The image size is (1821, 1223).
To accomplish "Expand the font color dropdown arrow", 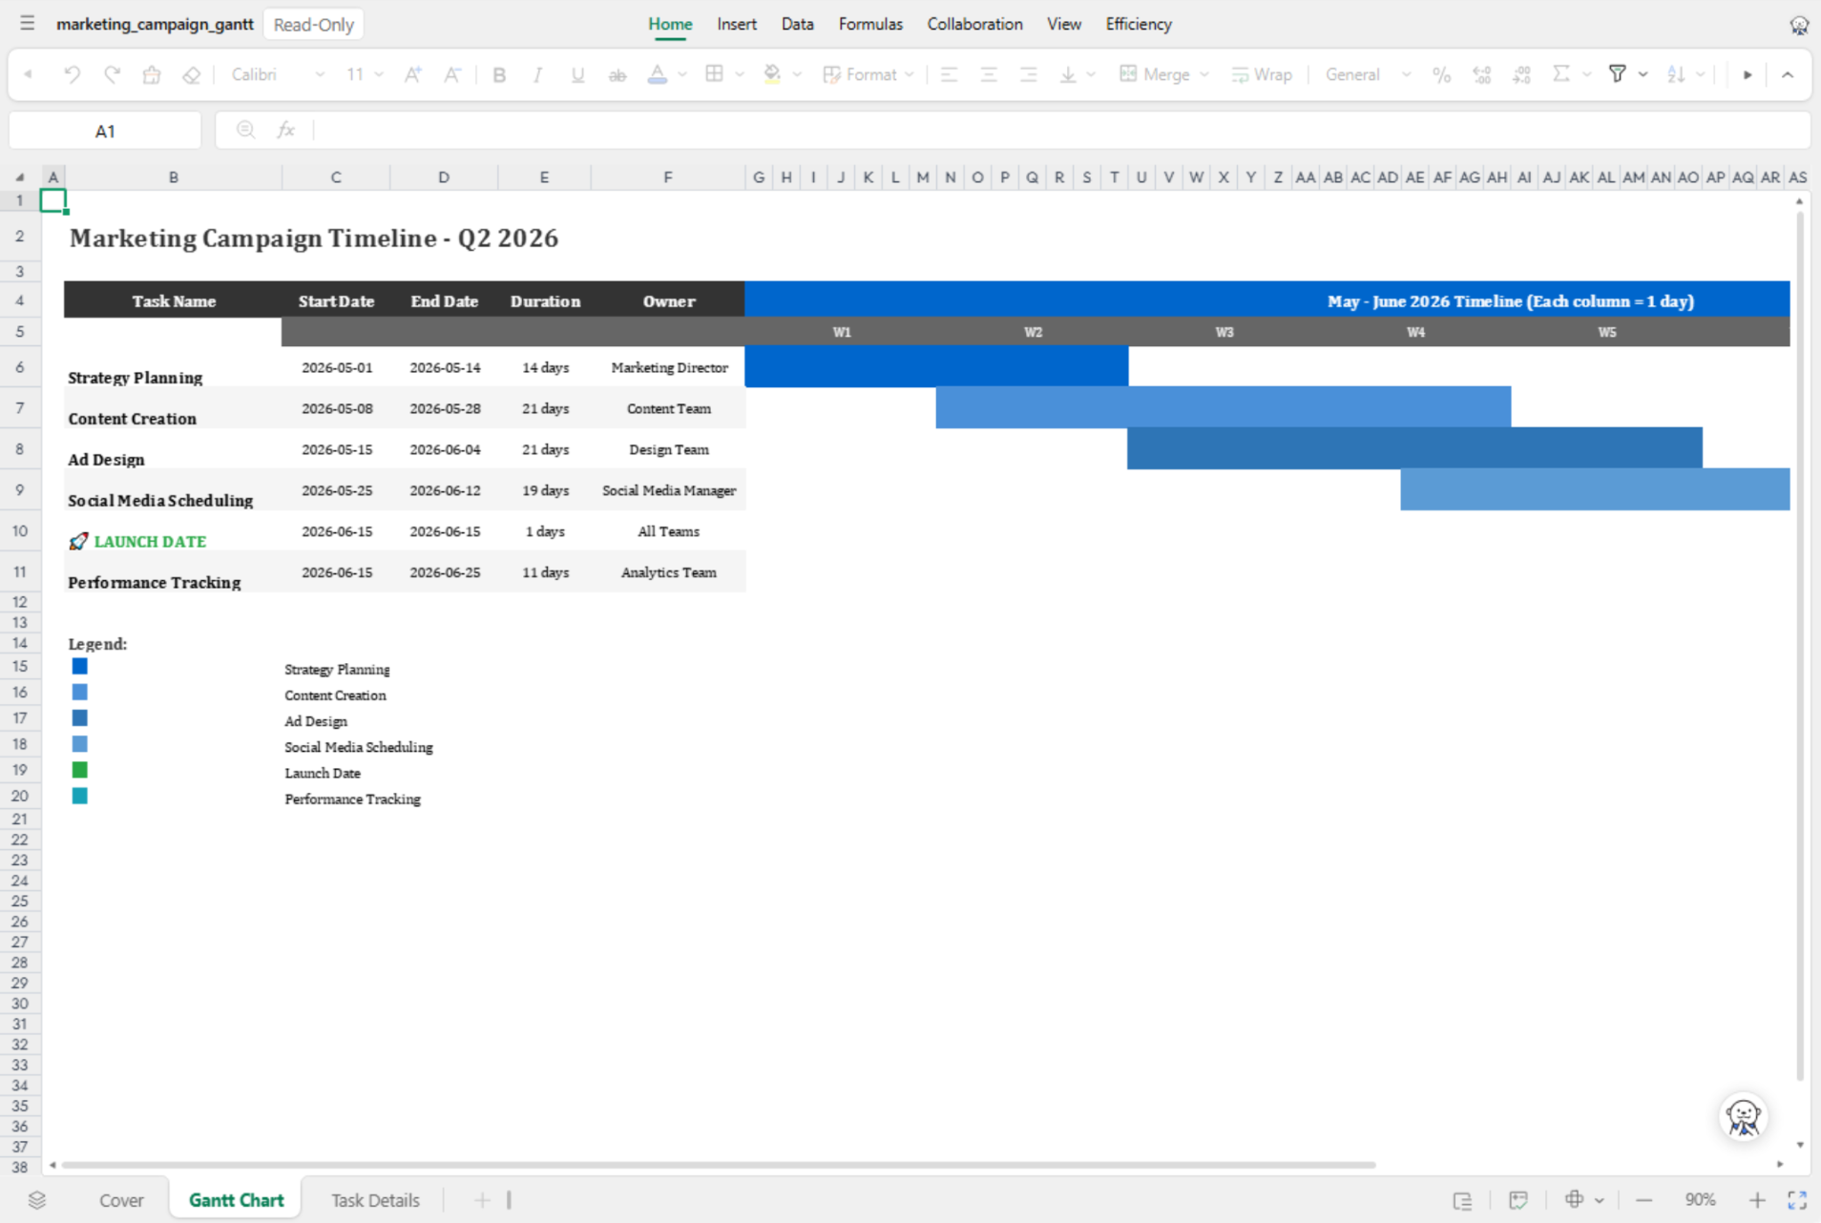I will 682,74.
